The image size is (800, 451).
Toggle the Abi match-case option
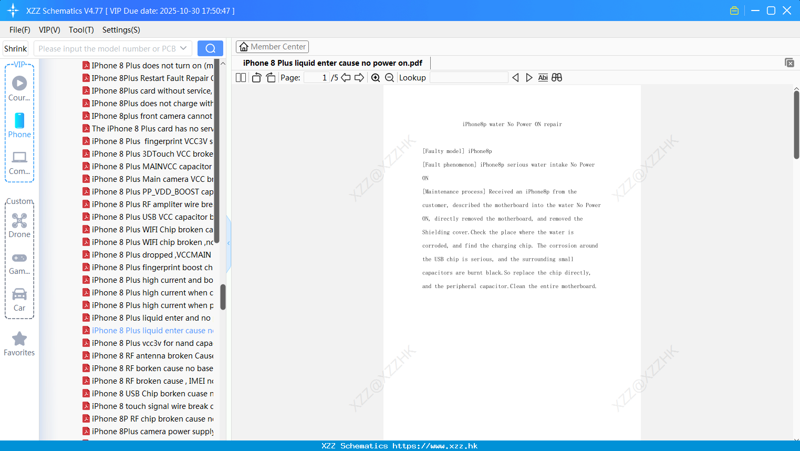click(543, 78)
